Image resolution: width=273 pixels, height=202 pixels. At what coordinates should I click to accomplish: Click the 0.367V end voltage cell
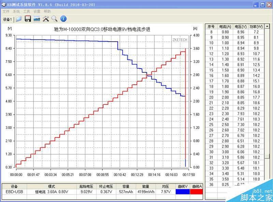[106, 192]
